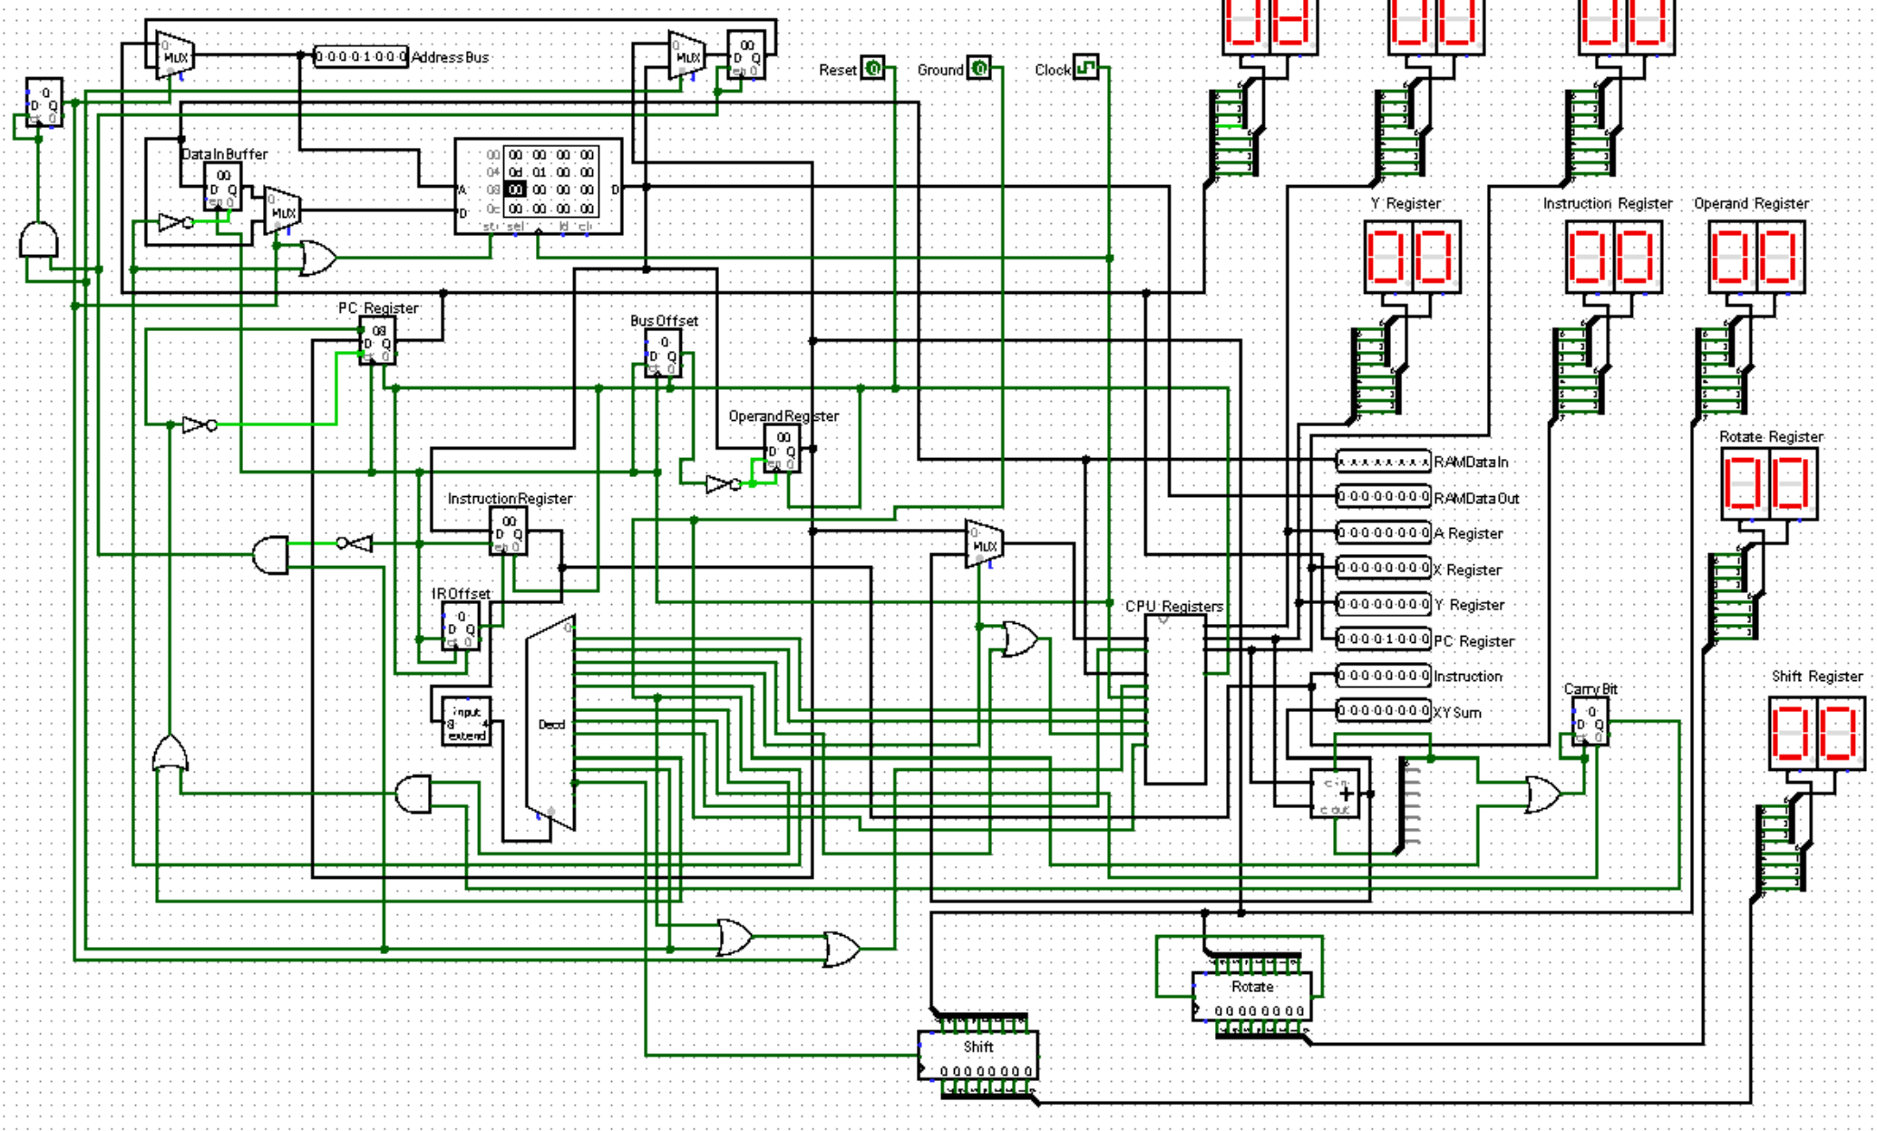
Task: Toggle the Clock signal
Action: pyautogui.click(x=1084, y=69)
